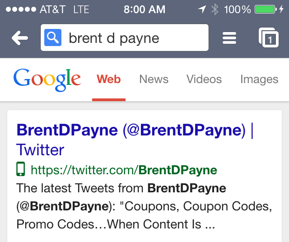289x242 pixels.
Task: Tap the location arrow status icon
Action: click(200, 9)
